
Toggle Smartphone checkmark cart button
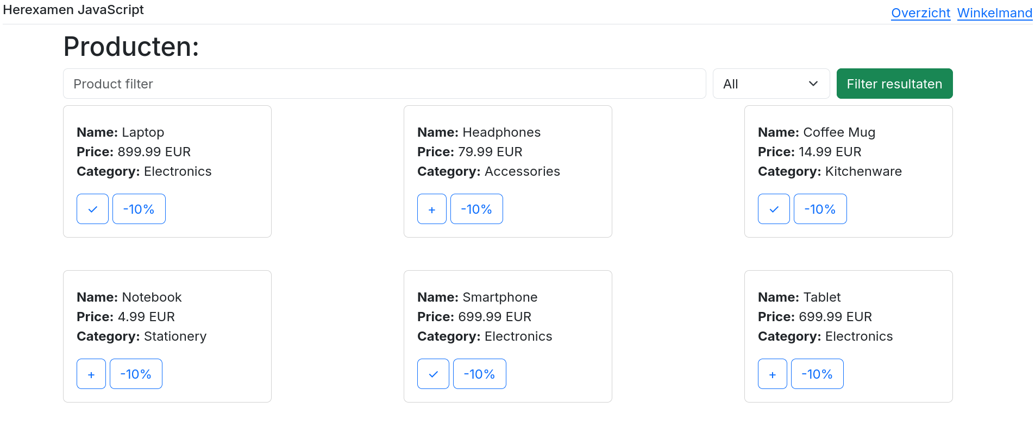[x=433, y=374]
